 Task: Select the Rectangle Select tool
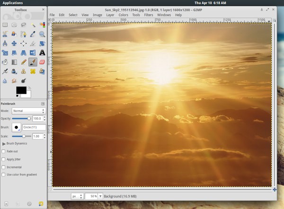[5, 25]
